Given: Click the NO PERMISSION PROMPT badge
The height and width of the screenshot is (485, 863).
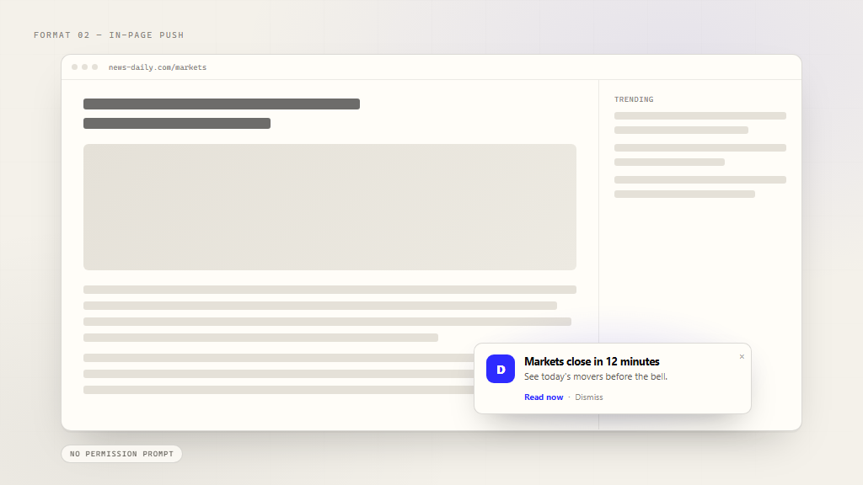Looking at the screenshot, I should [x=121, y=454].
